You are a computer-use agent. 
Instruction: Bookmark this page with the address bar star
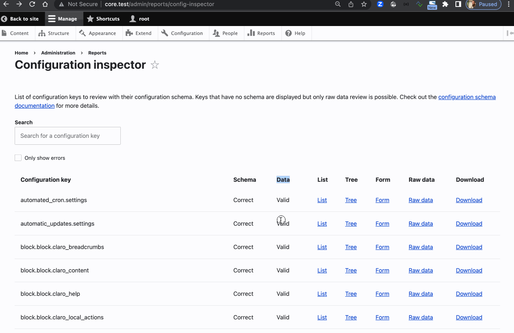click(x=364, y=4)
